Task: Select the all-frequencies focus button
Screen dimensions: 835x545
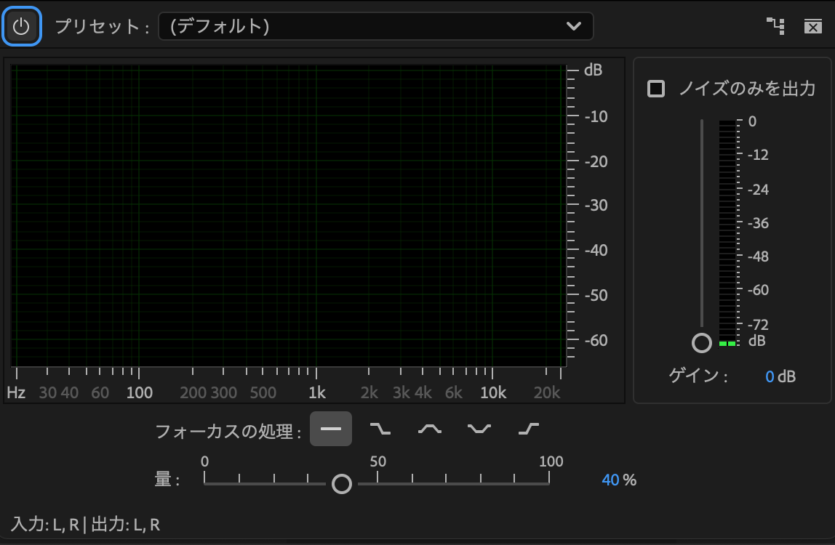Action: coord(331,429)
